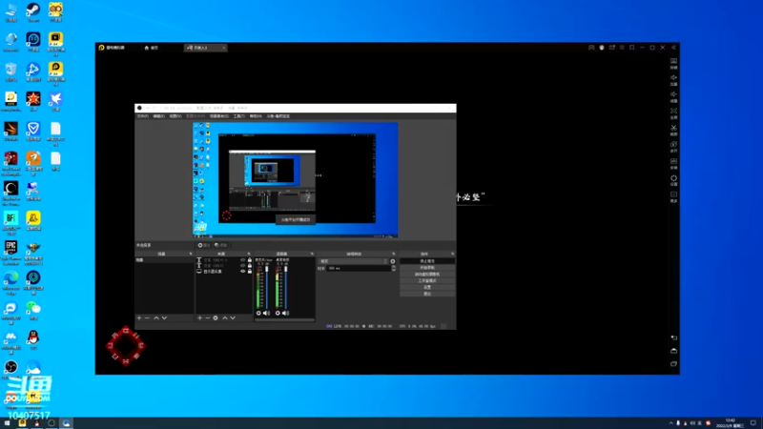Open the Windows Start button on the taskbar
763x429 pixels.
(x=7, y=423)
